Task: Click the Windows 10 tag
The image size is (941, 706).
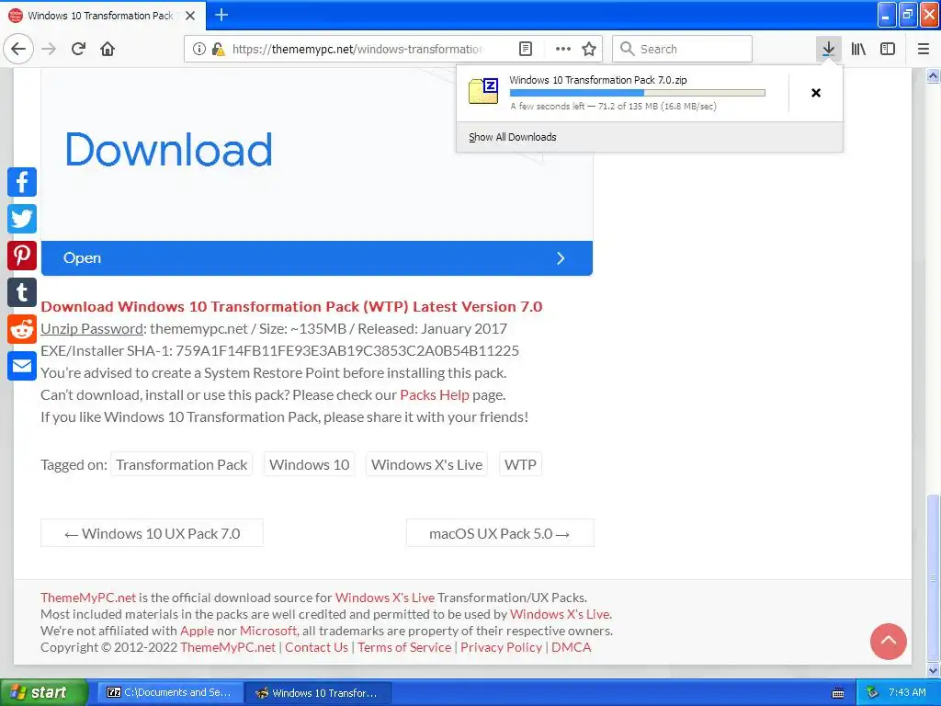Action: point(309,464)
